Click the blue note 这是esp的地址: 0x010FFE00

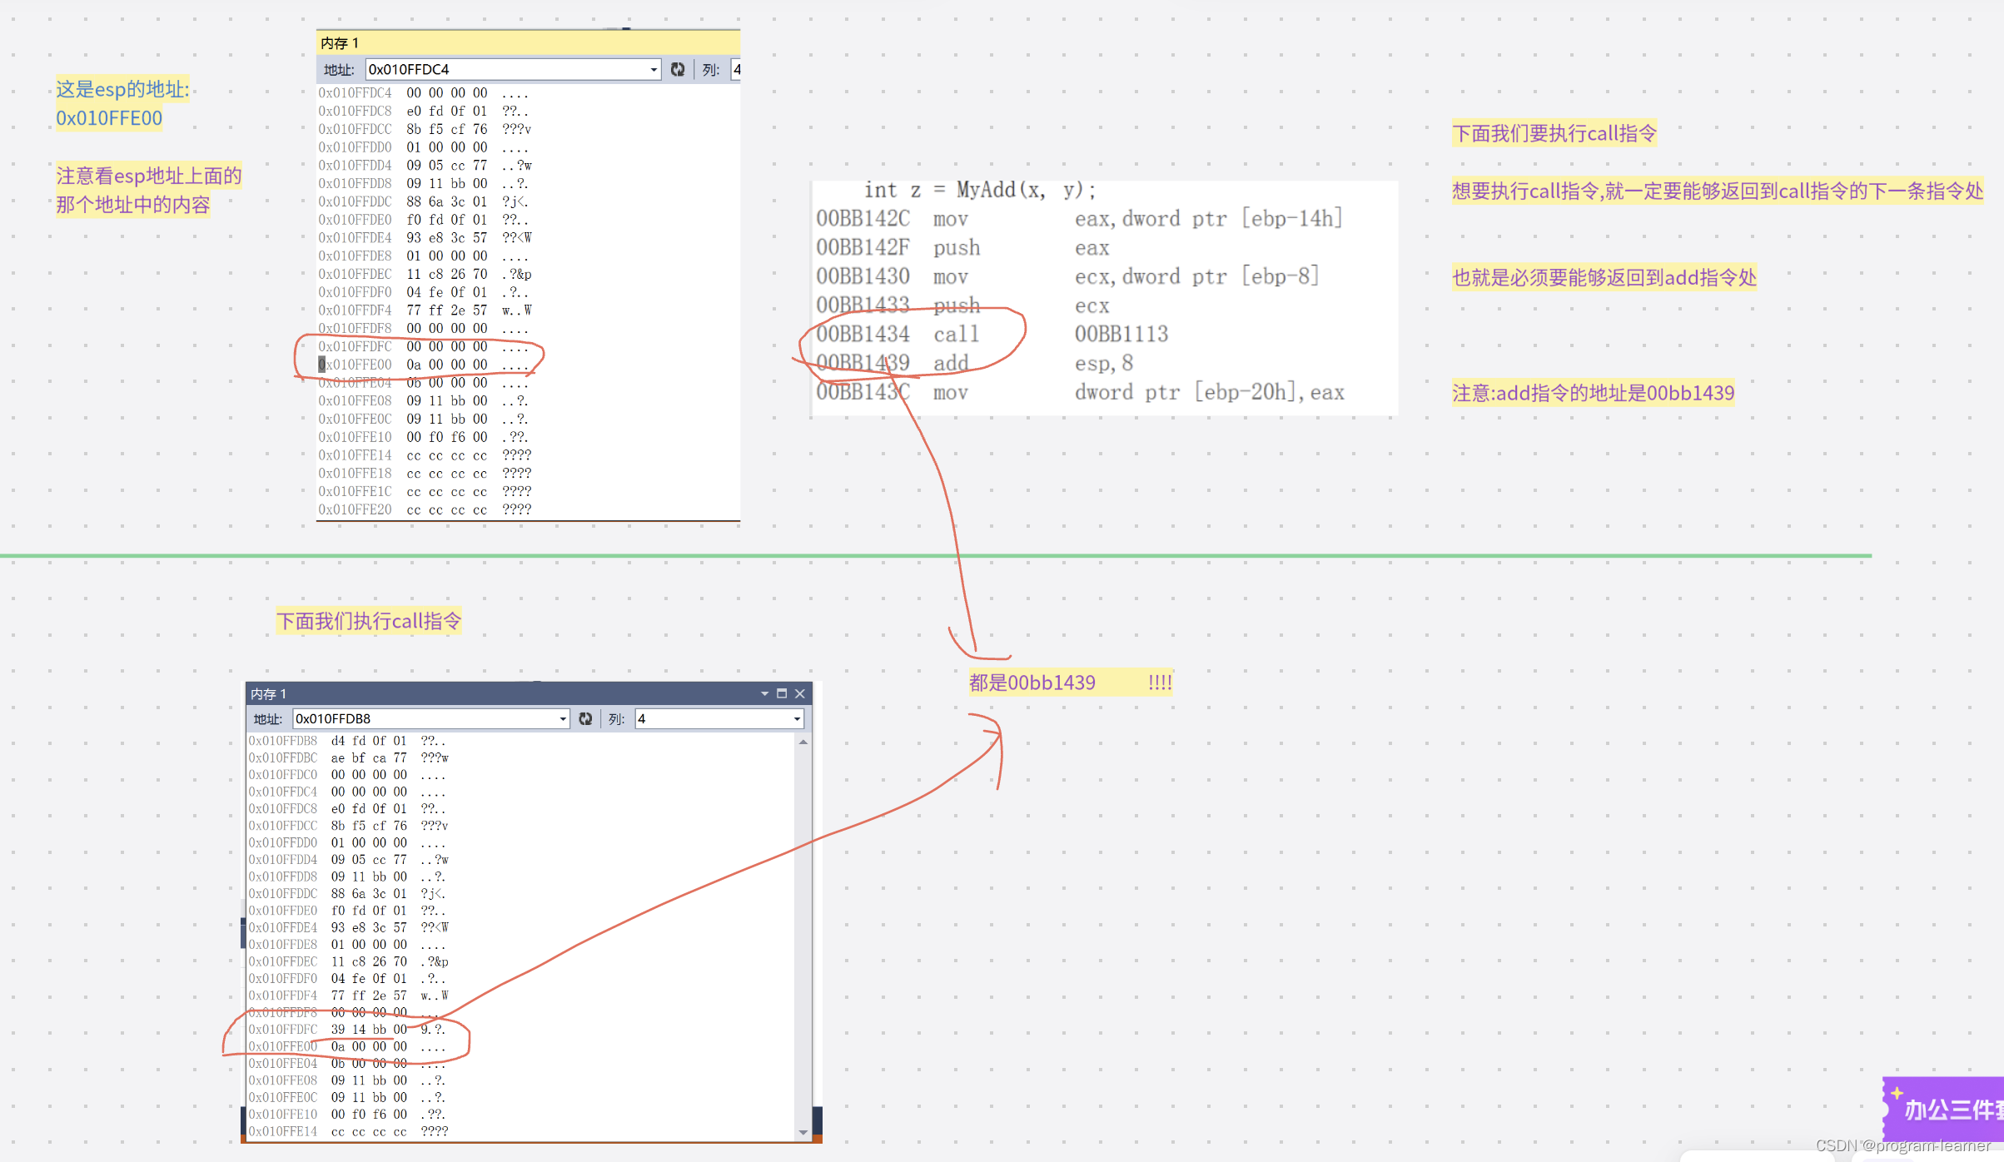click(122, 104)
